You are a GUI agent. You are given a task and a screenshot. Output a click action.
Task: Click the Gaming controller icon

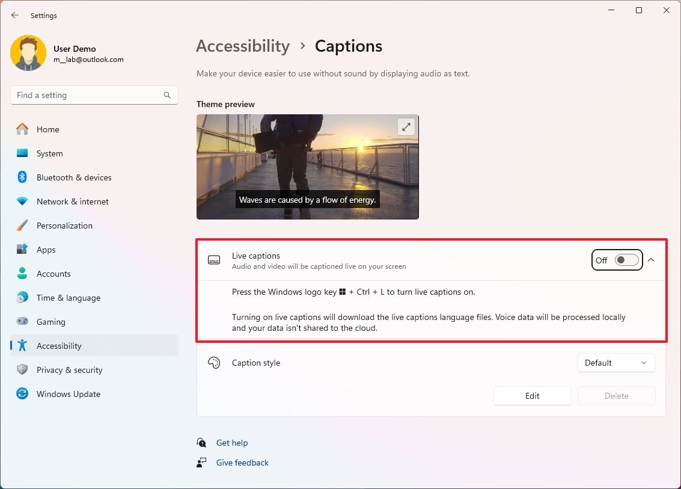[22, 321]
